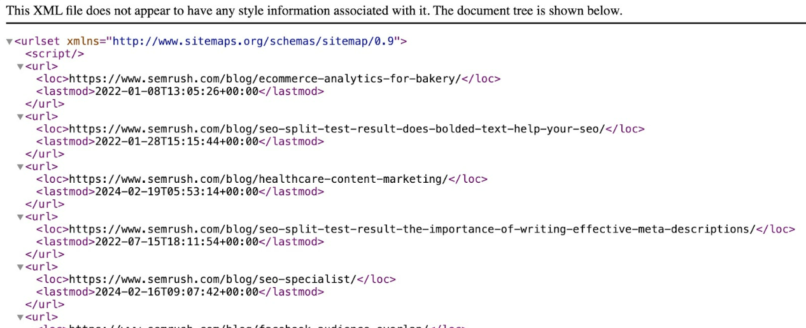Click the closing url tag below the seo-specialist lastmod
This screenshot has height=328, width=806.
coord(45,304)
